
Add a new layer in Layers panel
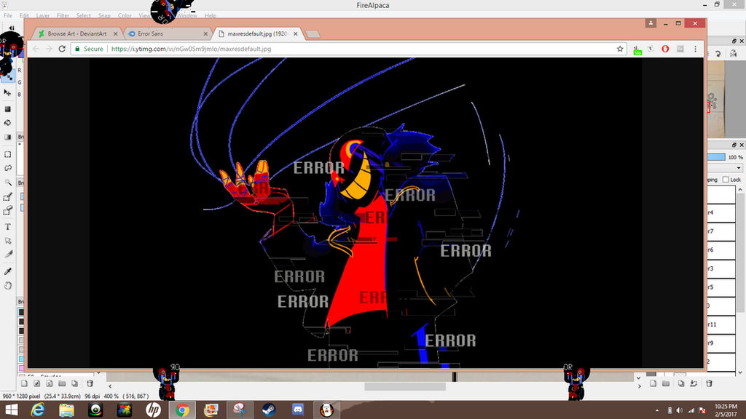pyautogui.click(x=653, y=383)
